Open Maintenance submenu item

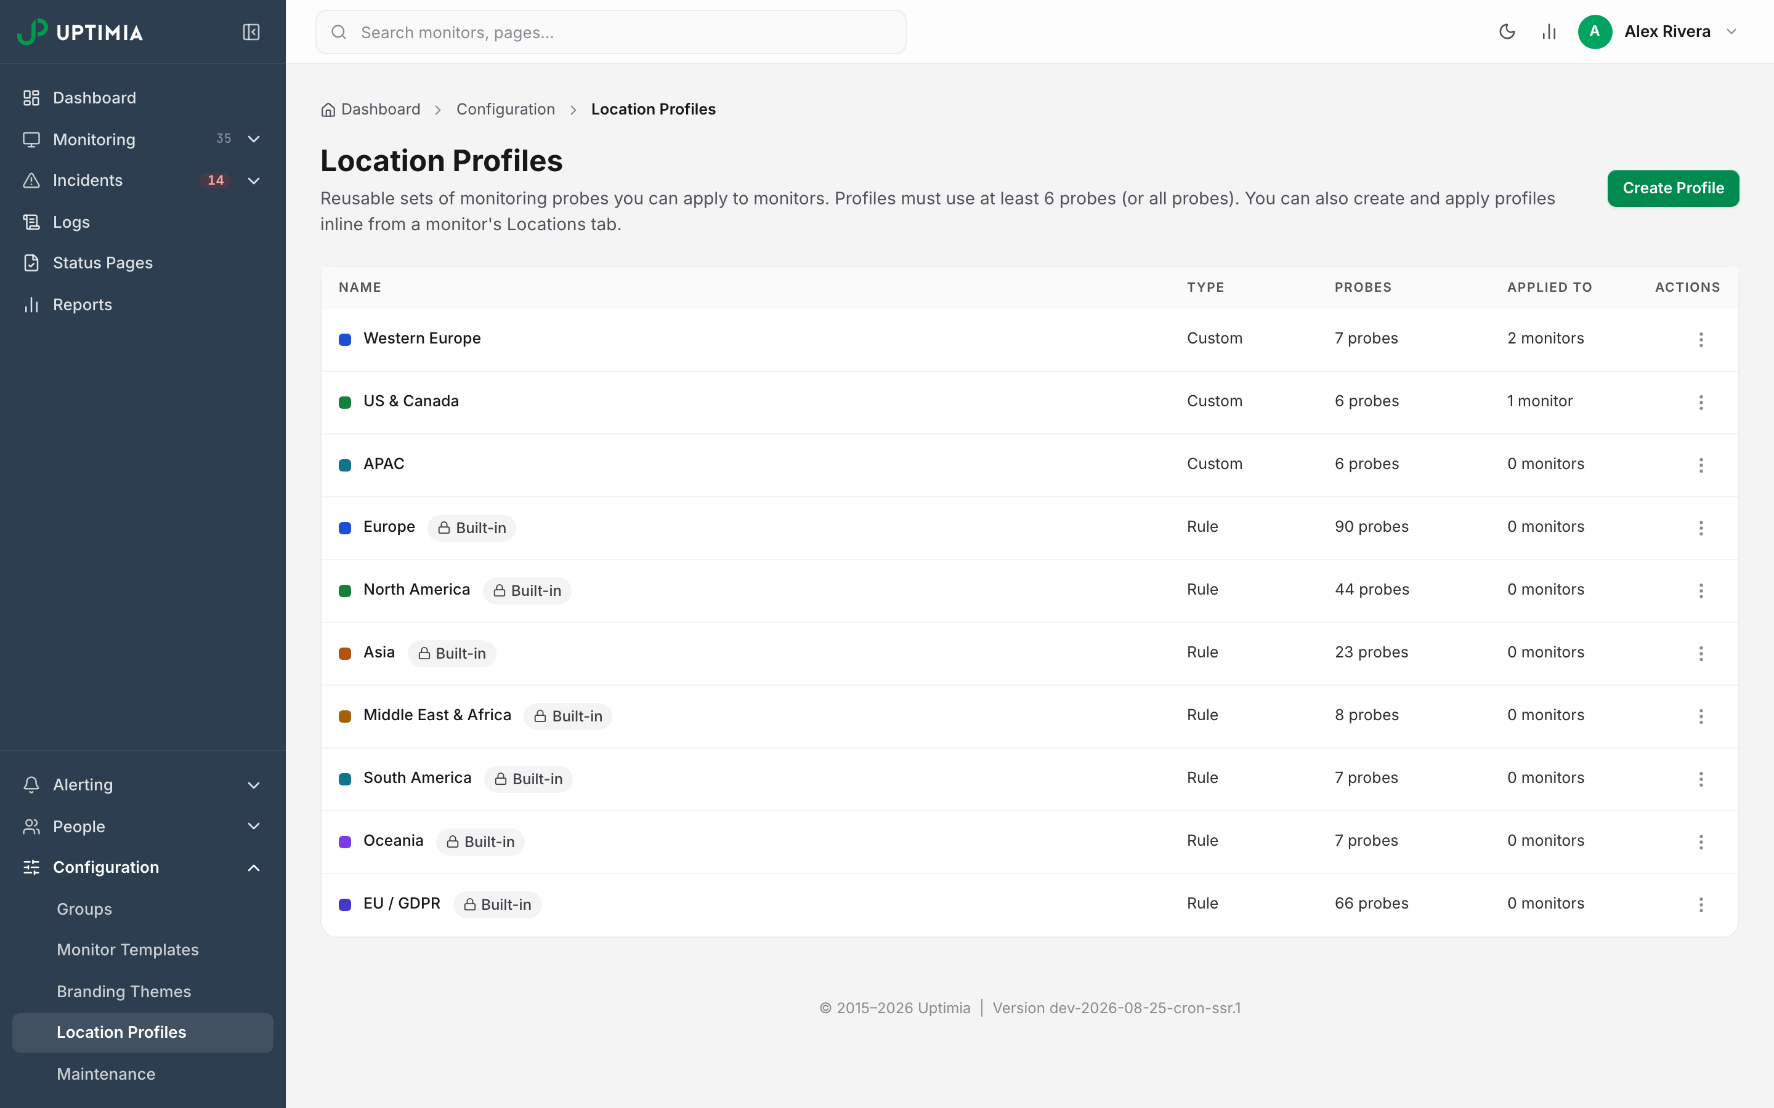click(x=142, y=1074)
